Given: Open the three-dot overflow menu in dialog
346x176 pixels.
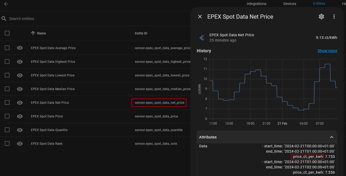Looking at the screenshot, I should click(334, 17).
